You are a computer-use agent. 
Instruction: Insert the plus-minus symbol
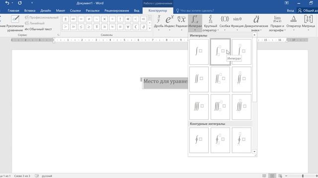pos(65,19)
